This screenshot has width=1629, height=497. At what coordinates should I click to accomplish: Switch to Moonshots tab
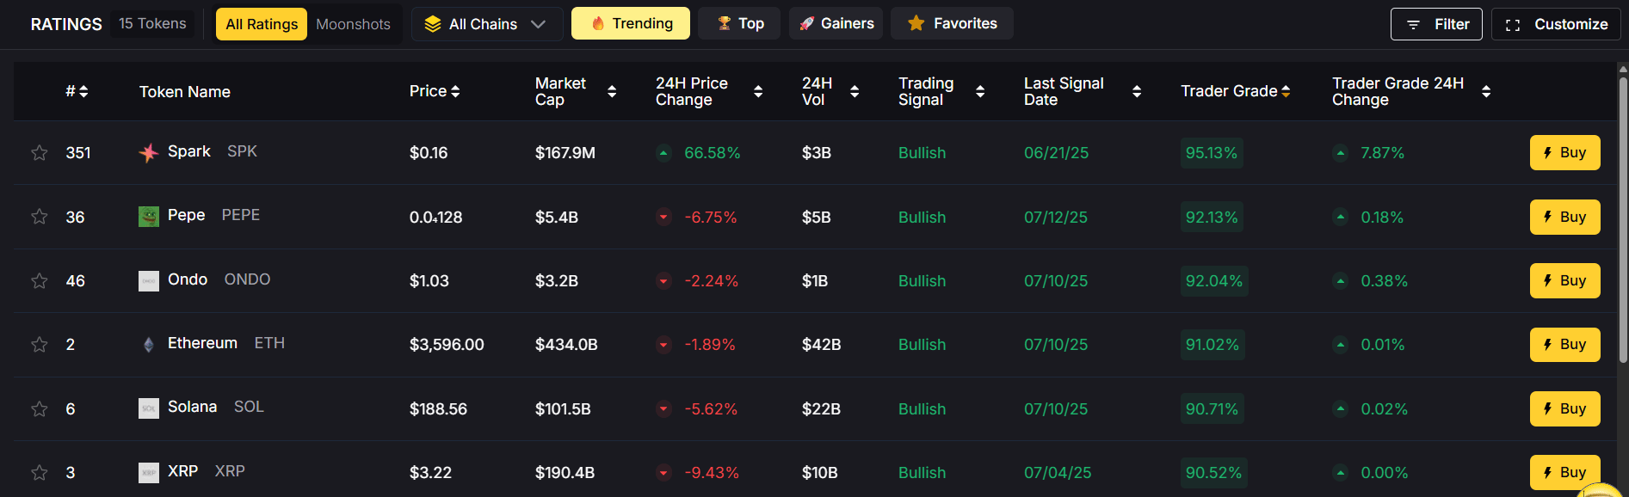(353, 24)
